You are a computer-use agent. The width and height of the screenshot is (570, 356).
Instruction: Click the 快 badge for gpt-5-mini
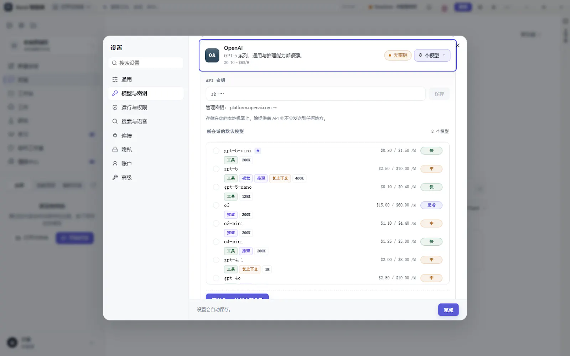pos(431,151)
